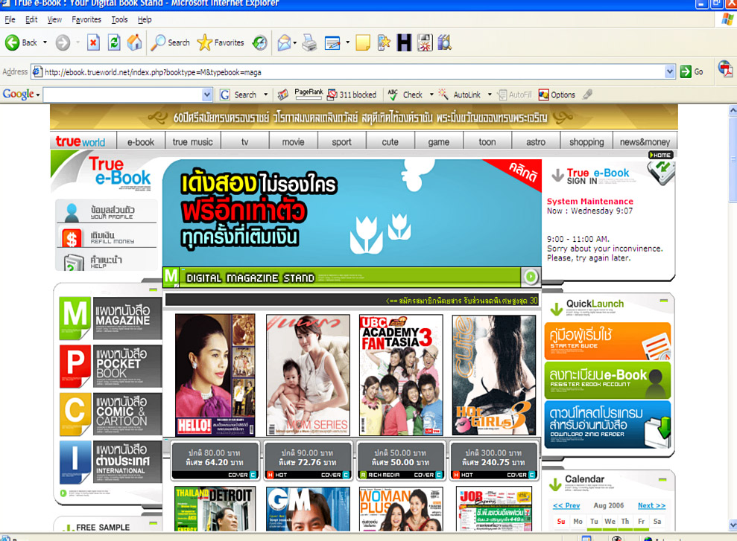Open the Google Search button dropdown arrow

(265, 95)
